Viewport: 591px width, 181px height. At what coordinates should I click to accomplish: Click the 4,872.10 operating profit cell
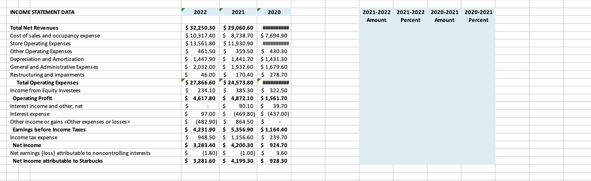[238, 98]
